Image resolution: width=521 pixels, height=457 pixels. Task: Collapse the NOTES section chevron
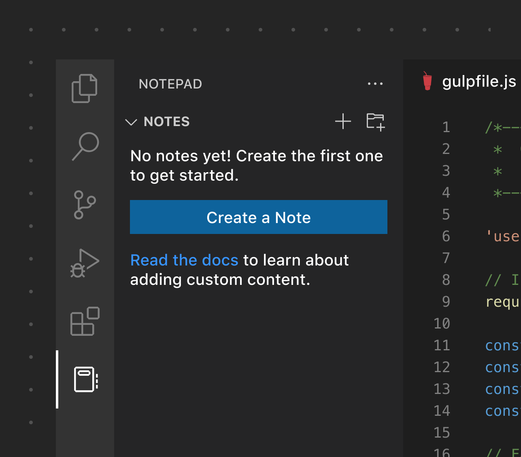(x=131, y=122)
